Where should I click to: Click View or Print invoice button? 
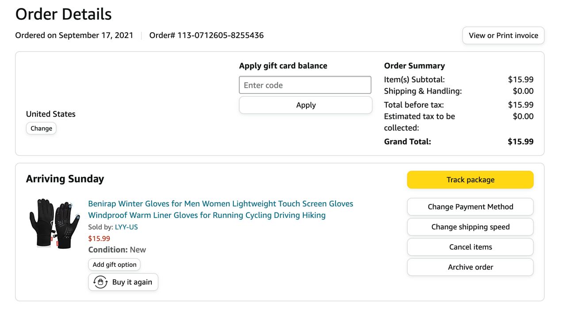pyautogui.click(x=503, y=35)
